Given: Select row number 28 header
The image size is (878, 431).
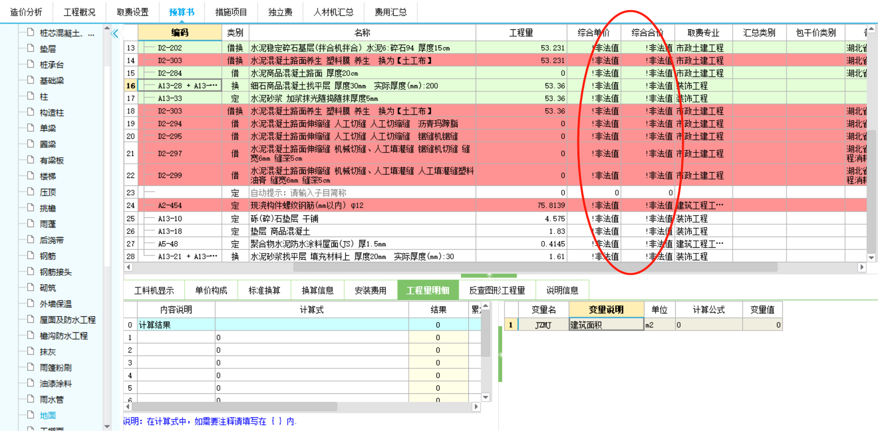Looking at the screenshot, I should pos(130,257).
